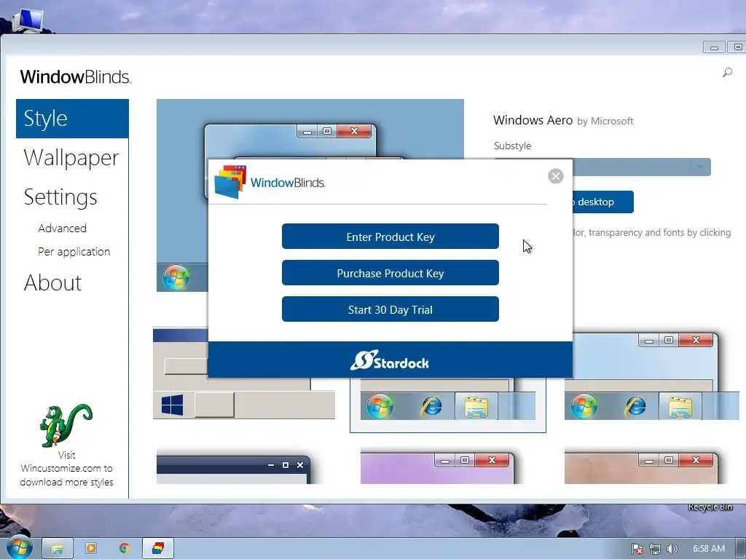Viewport: 746px width, 559px height.
Task: Select the purple style thumbnail
Action: (x=437, y=468)
